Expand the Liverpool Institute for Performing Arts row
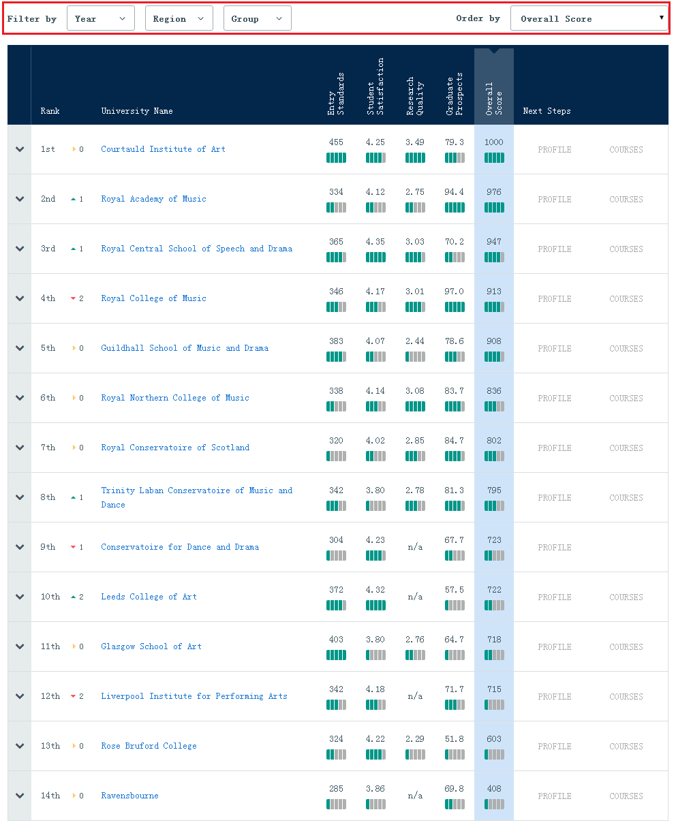676x827 pixels. (20, 696)
